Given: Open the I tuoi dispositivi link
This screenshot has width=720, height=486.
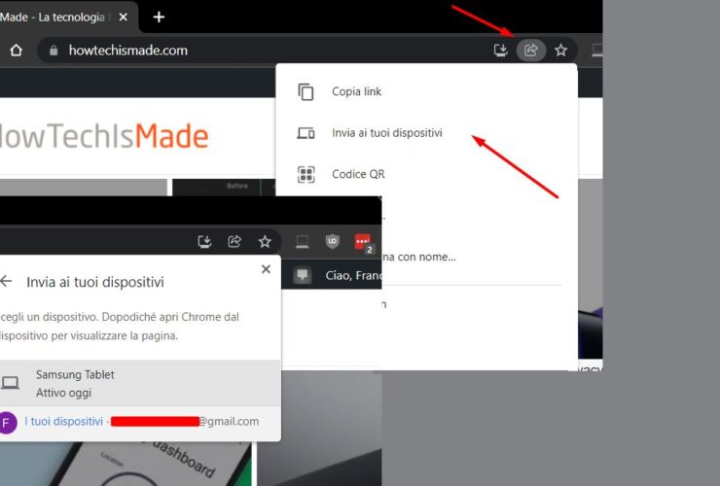Looking at the screenshot, I should tap(64, 421).
